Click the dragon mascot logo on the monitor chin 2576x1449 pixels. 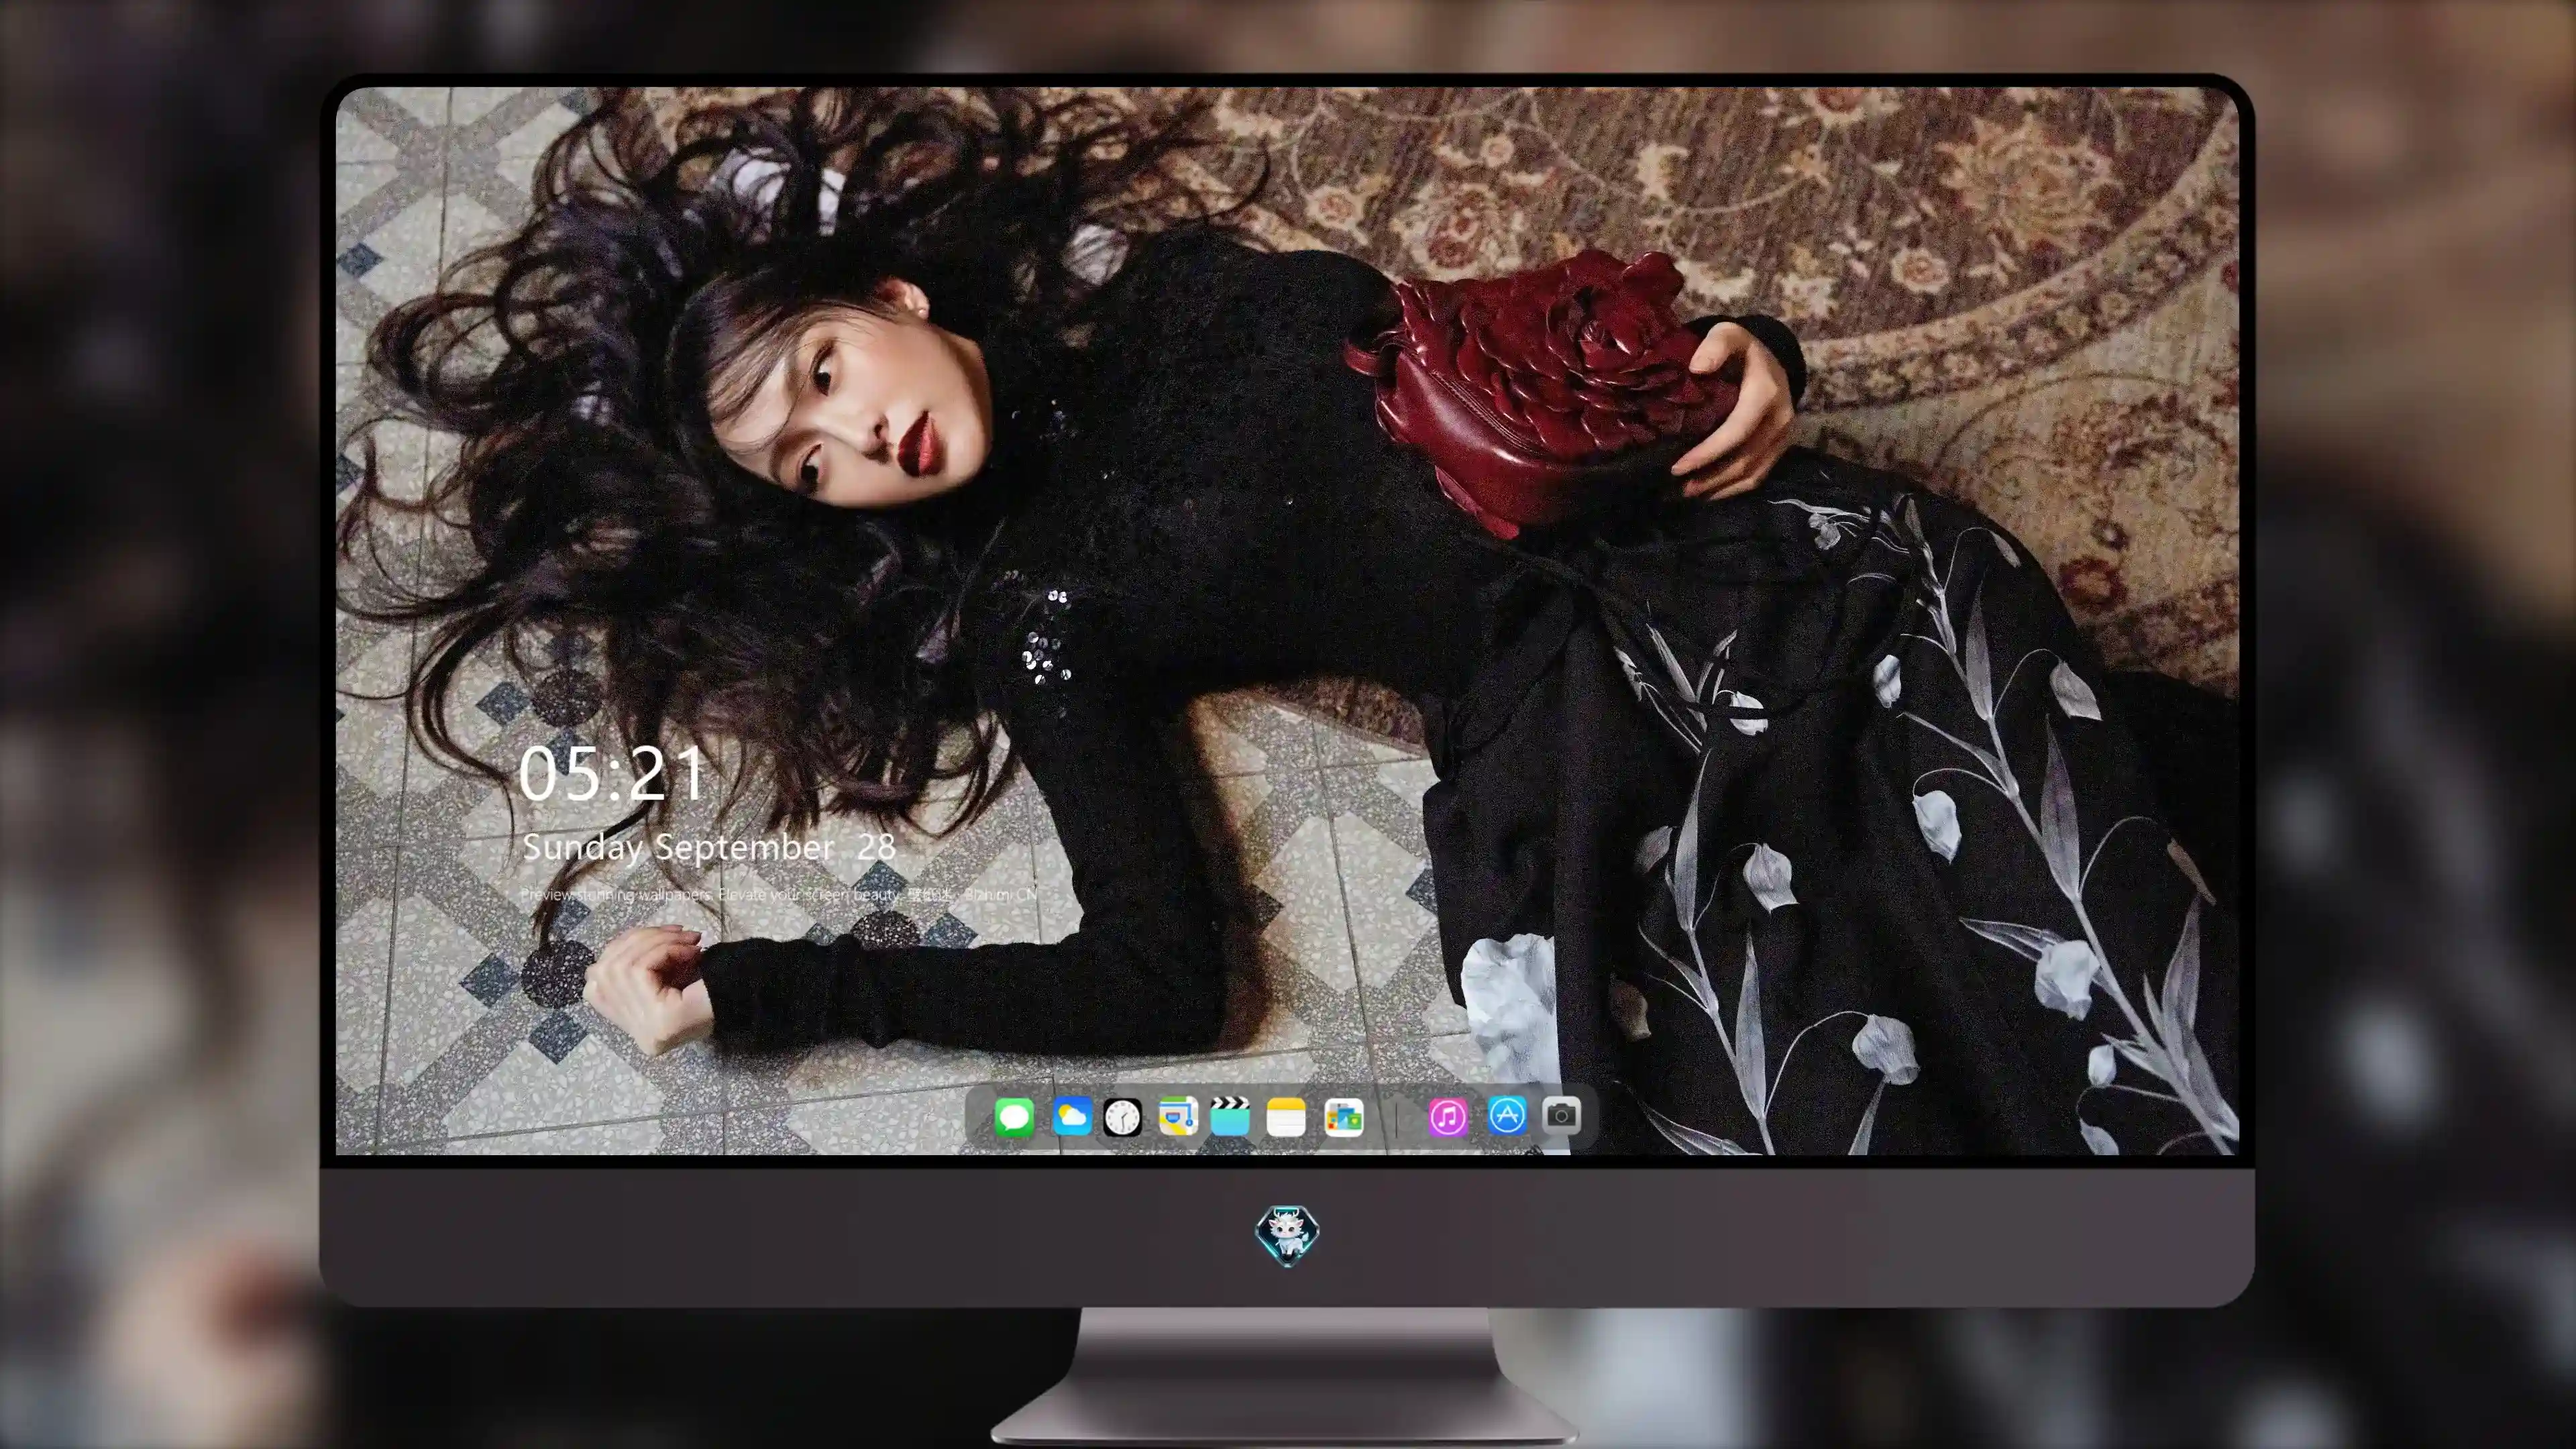1287,1235
